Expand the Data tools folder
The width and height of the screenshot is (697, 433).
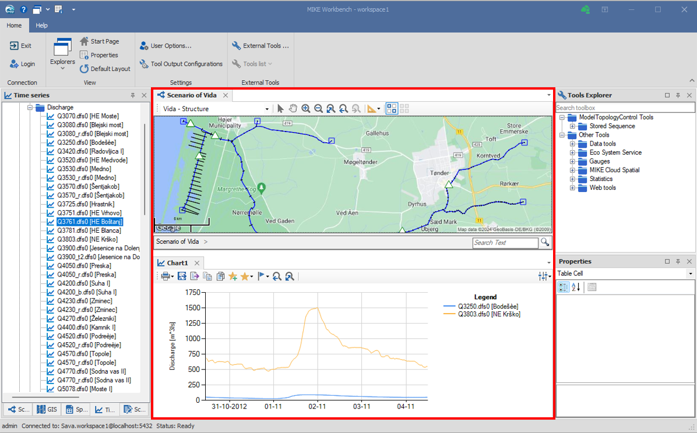pos(572,144)
